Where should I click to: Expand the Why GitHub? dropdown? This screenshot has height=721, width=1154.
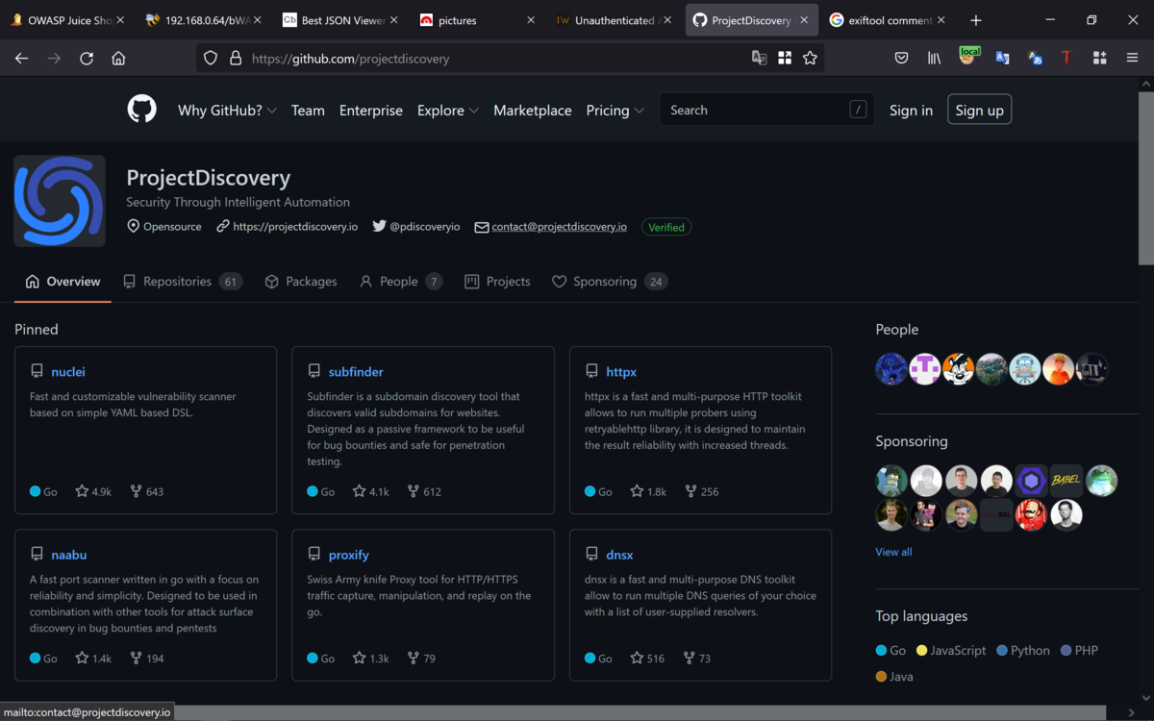point(227,111)
